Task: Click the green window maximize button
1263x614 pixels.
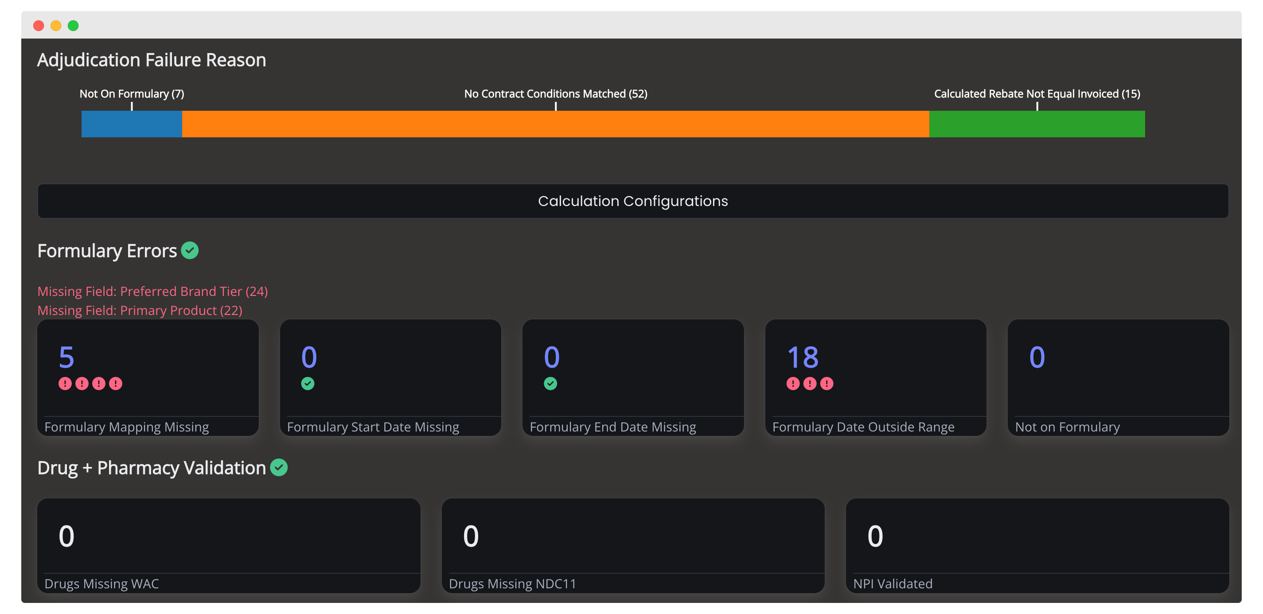Action: [73, 26]
